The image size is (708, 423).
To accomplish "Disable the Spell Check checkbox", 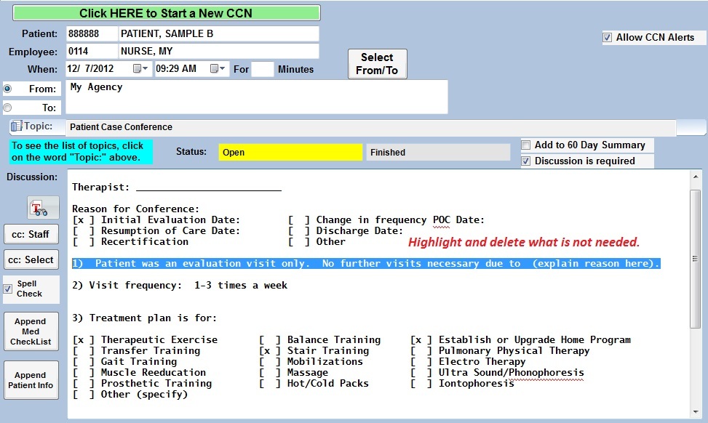I will pos(8,289).
